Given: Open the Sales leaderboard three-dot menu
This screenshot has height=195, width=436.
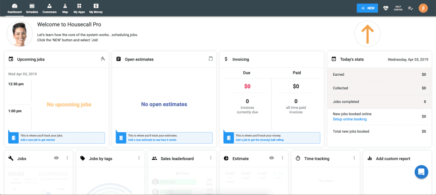Looking at the screenshot, I should (211, 158).
